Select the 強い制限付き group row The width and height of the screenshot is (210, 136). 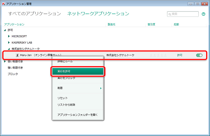point(15,68)
